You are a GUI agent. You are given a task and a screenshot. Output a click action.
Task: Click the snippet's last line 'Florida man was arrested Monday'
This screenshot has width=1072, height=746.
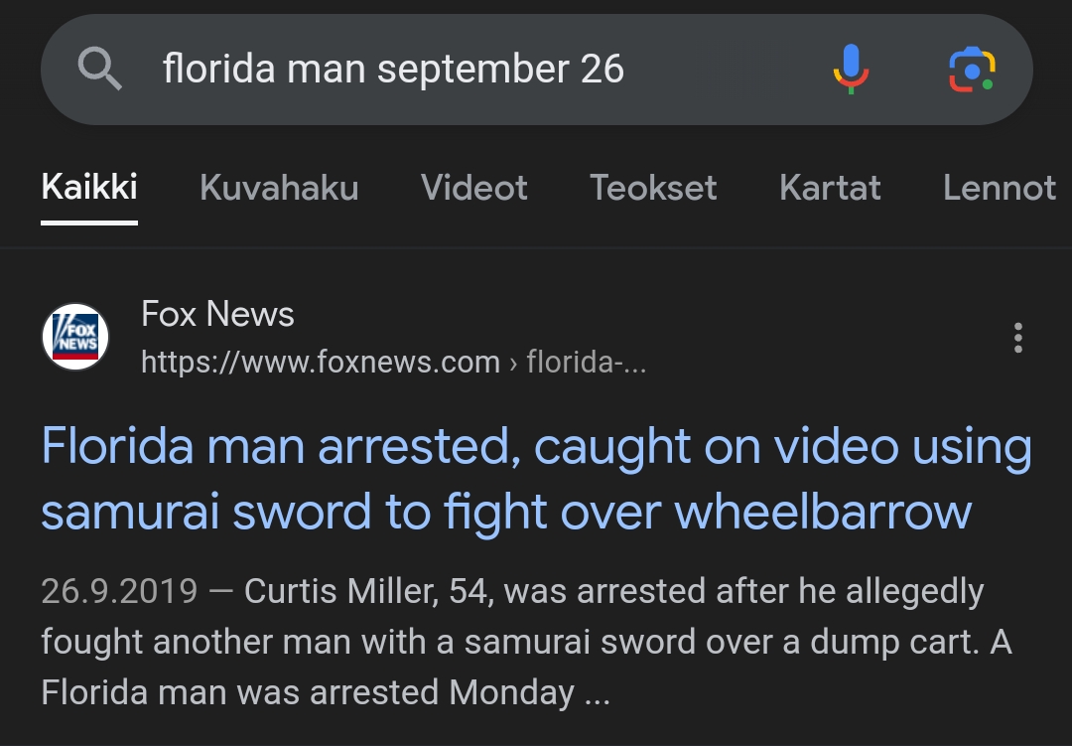pos(308,692)
